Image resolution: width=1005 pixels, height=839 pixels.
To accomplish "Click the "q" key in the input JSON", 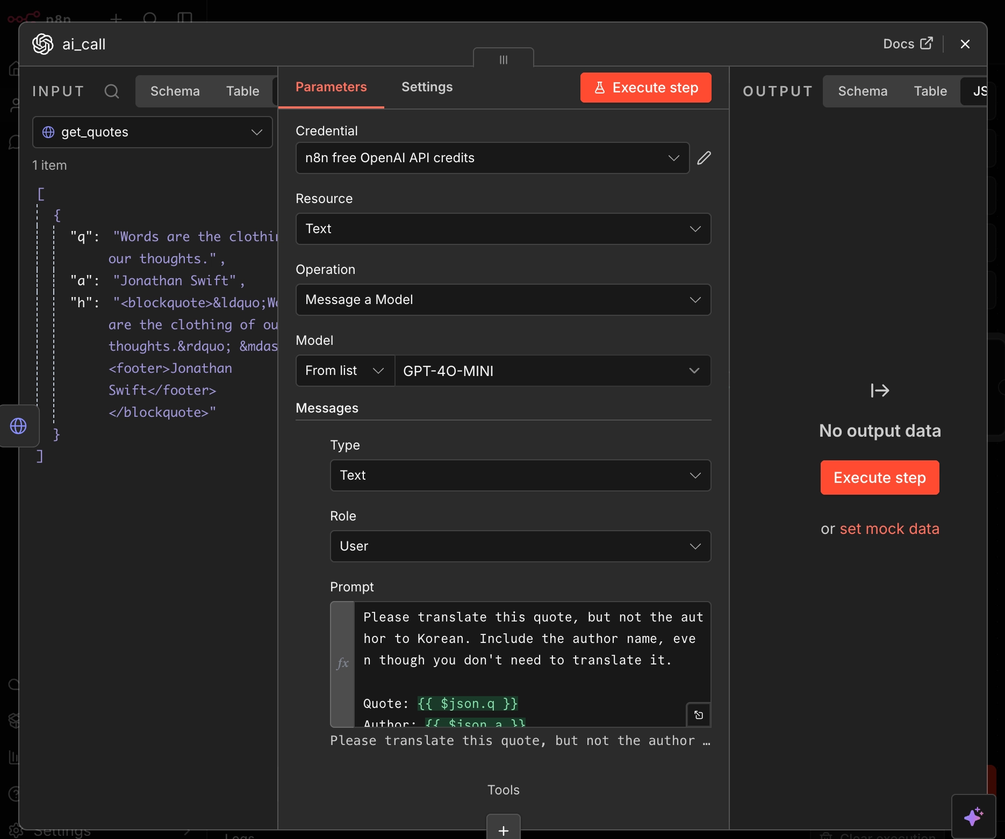I will tap(81, 237).
